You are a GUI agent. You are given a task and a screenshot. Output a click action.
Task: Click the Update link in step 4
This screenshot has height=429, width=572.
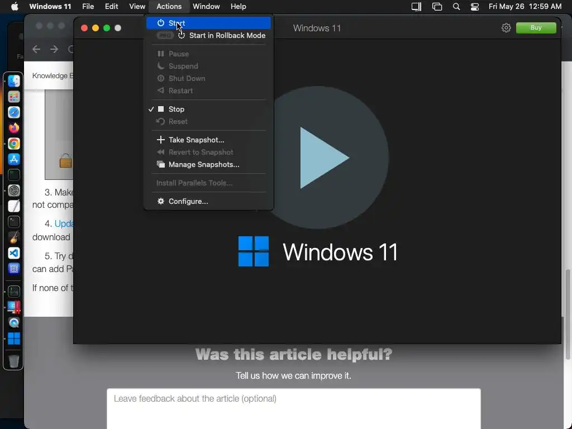(x=64, y=223)
